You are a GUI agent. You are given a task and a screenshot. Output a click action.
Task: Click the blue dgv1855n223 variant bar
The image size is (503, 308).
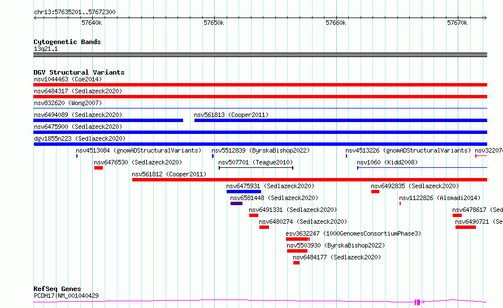[260, 144]
